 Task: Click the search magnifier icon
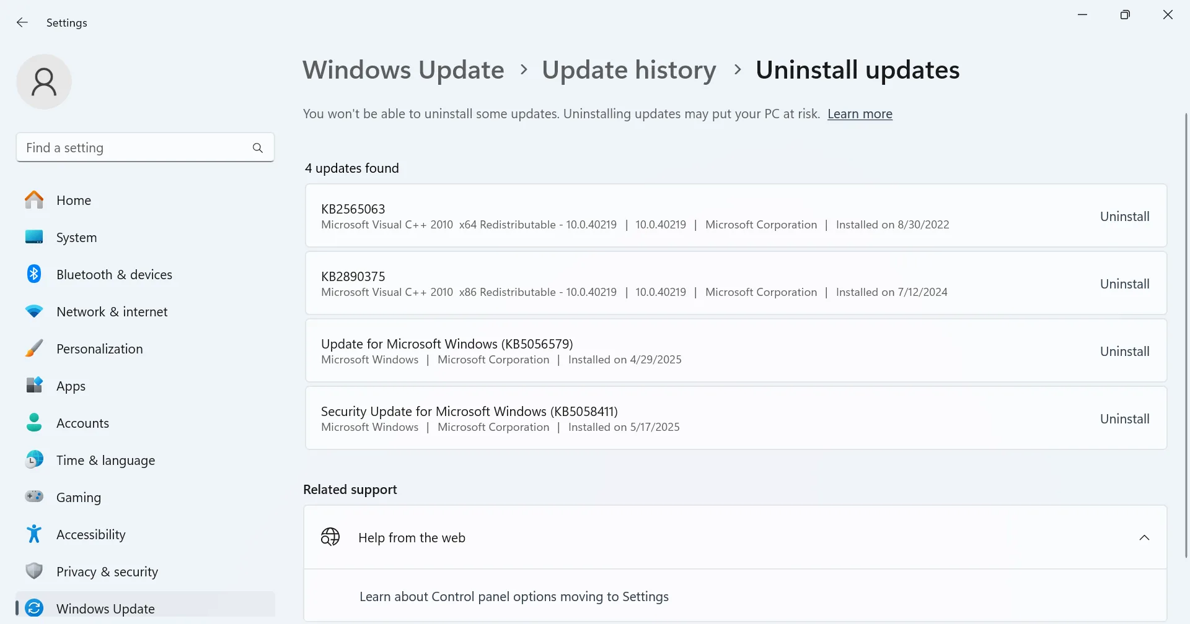pos(258,148)
